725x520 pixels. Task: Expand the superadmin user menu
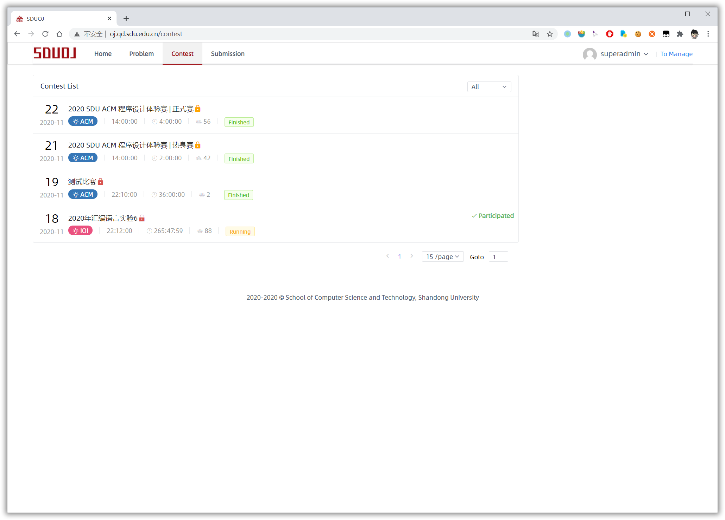[624, 54]
